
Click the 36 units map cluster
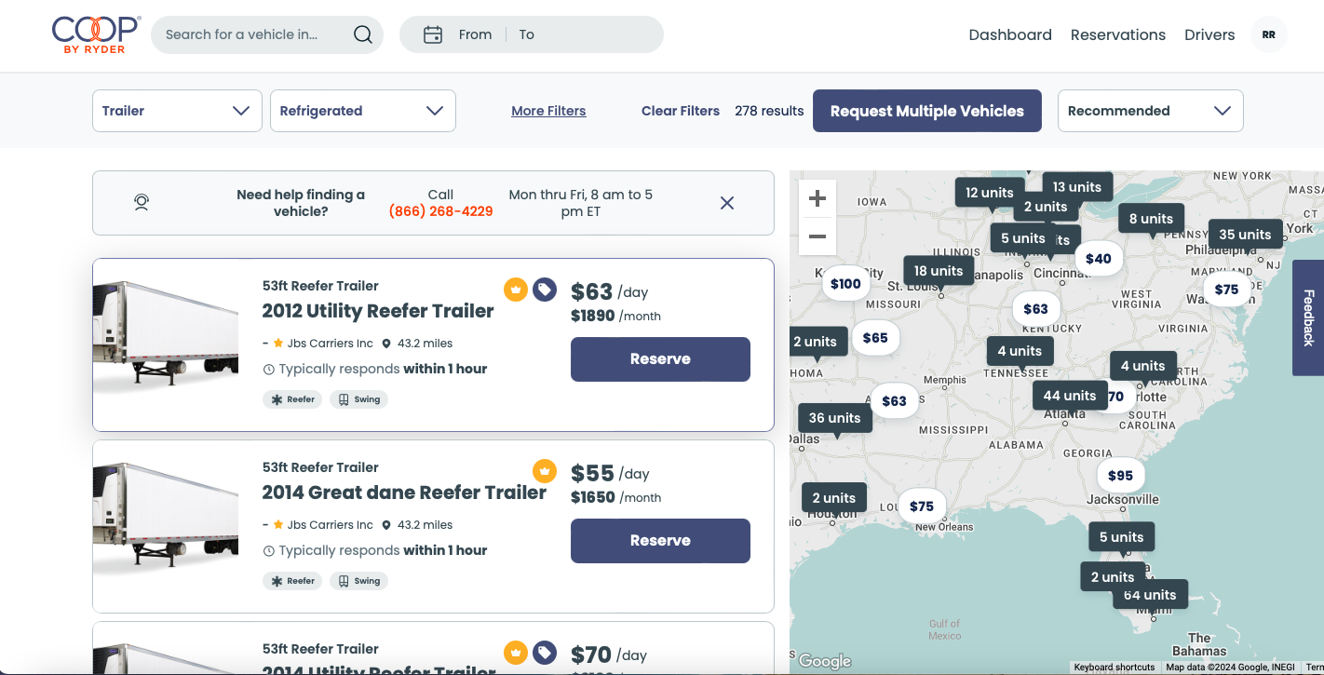click(x=835, y=418)
